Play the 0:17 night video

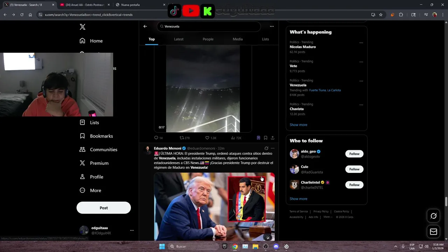pyautogui.click(x=203, y=89)
